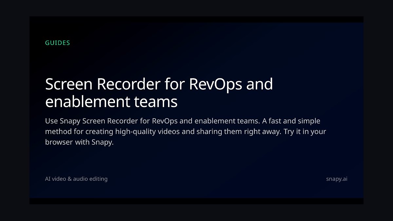Open the snapy.ai site label
This screenshot has width=393, height=221.
[x=337, y=179]
